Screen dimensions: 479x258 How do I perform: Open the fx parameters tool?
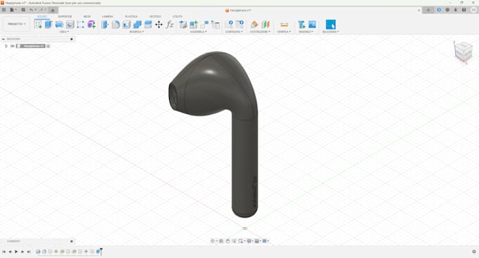point(170,25)
